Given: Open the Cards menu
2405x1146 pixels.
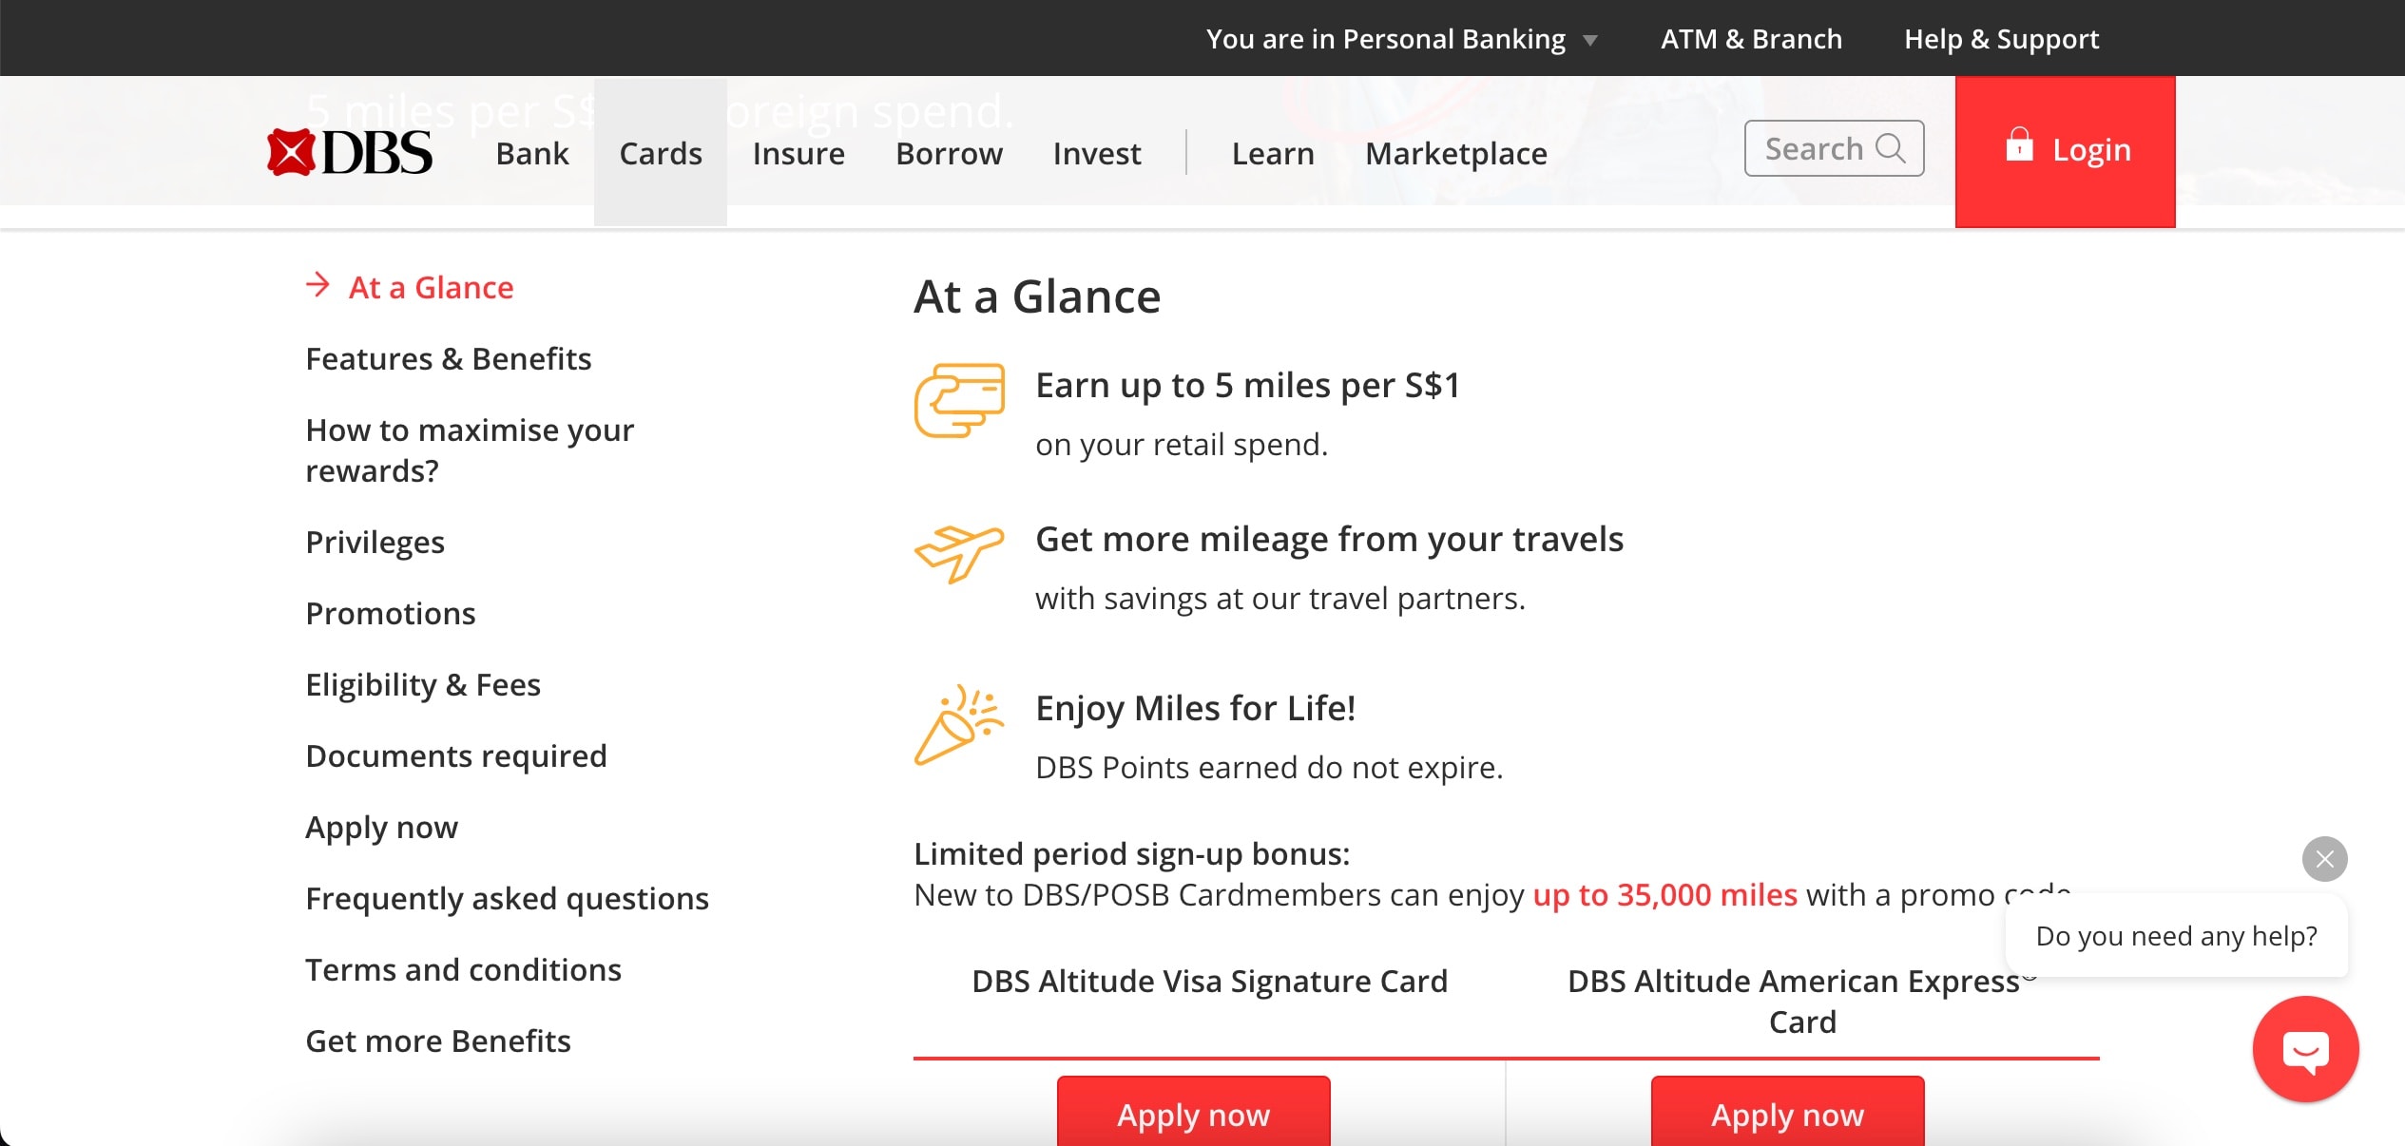Looking at the screenshot, I should coord(661,153).
